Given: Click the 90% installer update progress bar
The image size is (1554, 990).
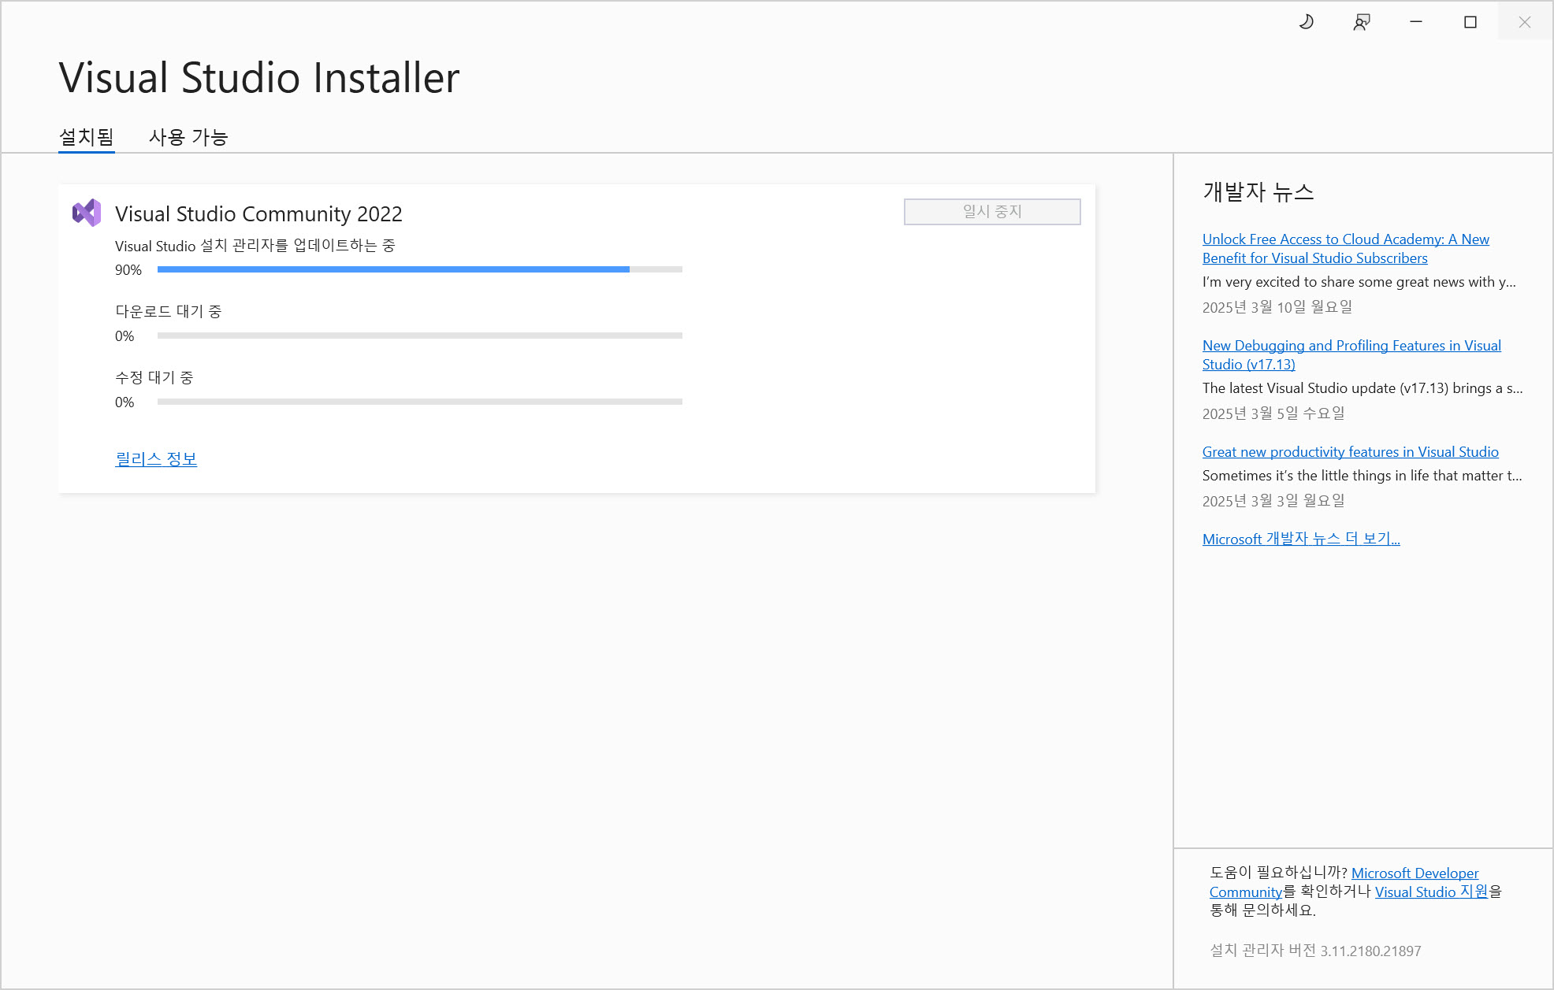Looking at the screenshot, I should point(419,269).
